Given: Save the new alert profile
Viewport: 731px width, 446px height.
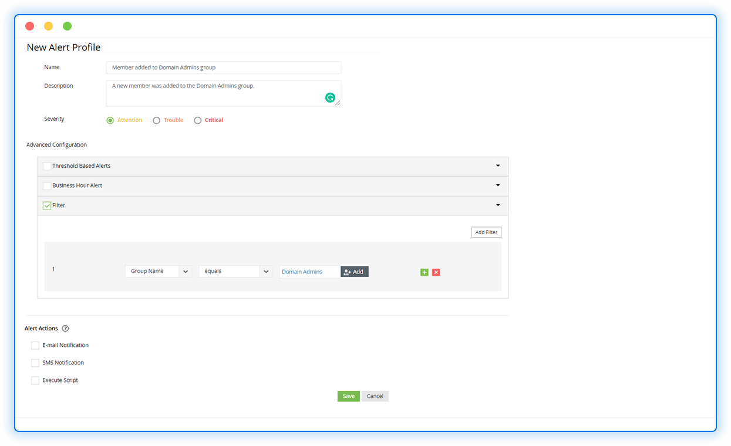Looking at the screenshot, I should pos(348,396).
